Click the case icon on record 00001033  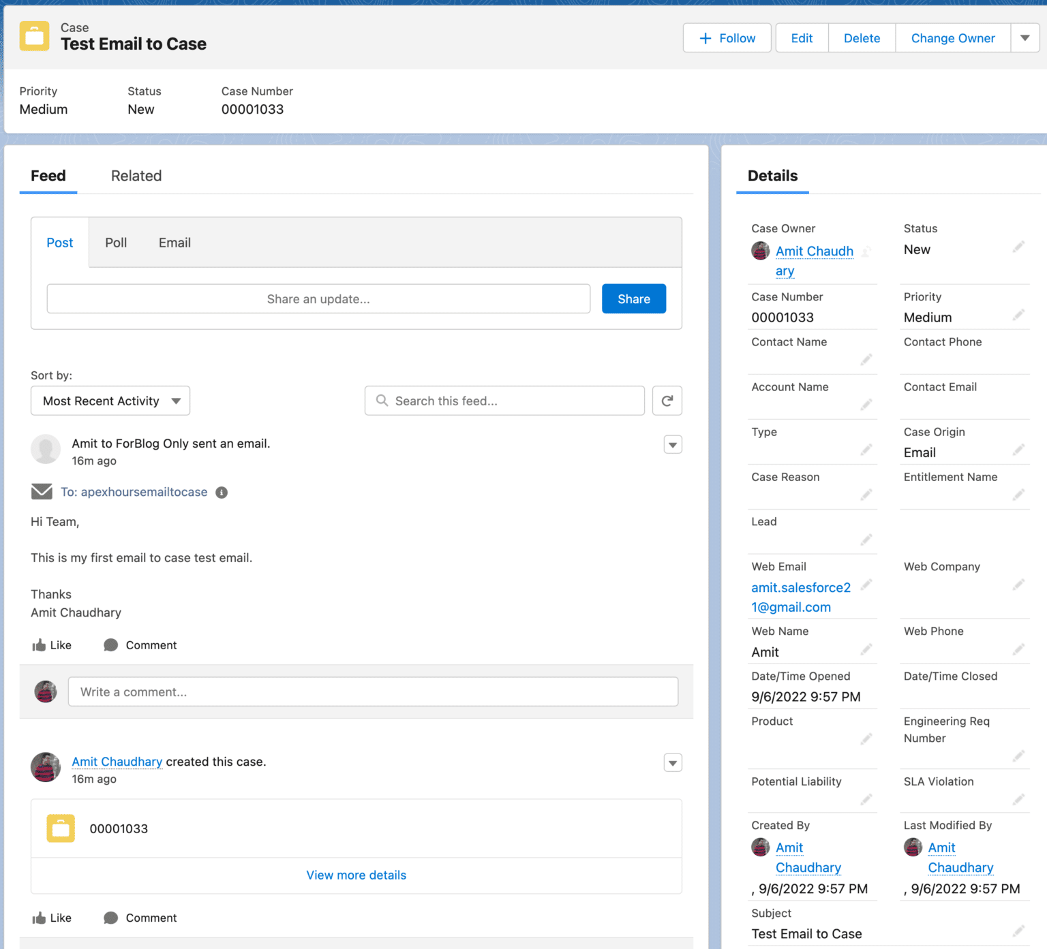pyautogui.click(x=60, y=828)
